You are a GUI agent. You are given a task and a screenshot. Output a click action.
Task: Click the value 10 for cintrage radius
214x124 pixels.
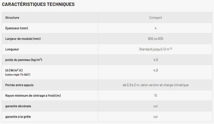155,95
